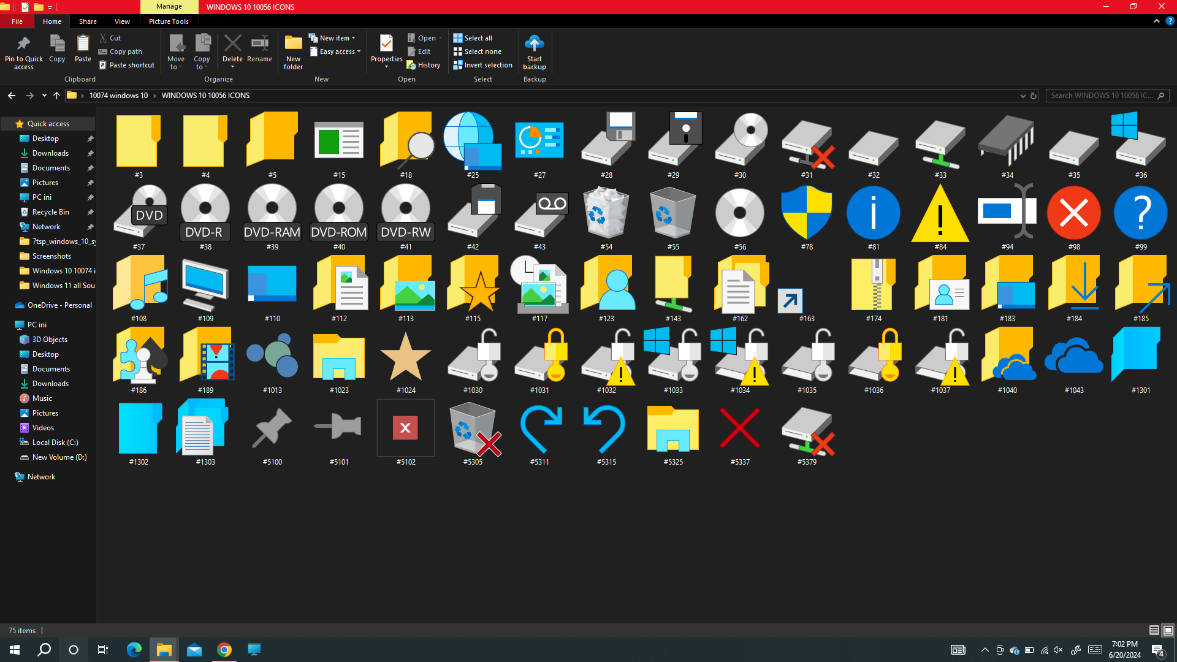Screen dimensions: 1177x662
Task: Open the Picture Tools tab
Action: pos(169,21)
